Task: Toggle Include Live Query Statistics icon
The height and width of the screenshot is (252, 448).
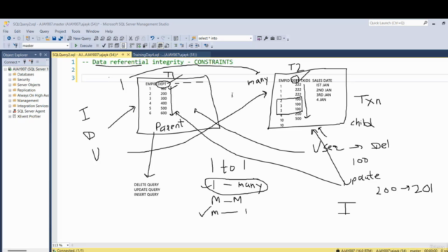Action: [x=139, y=45]
